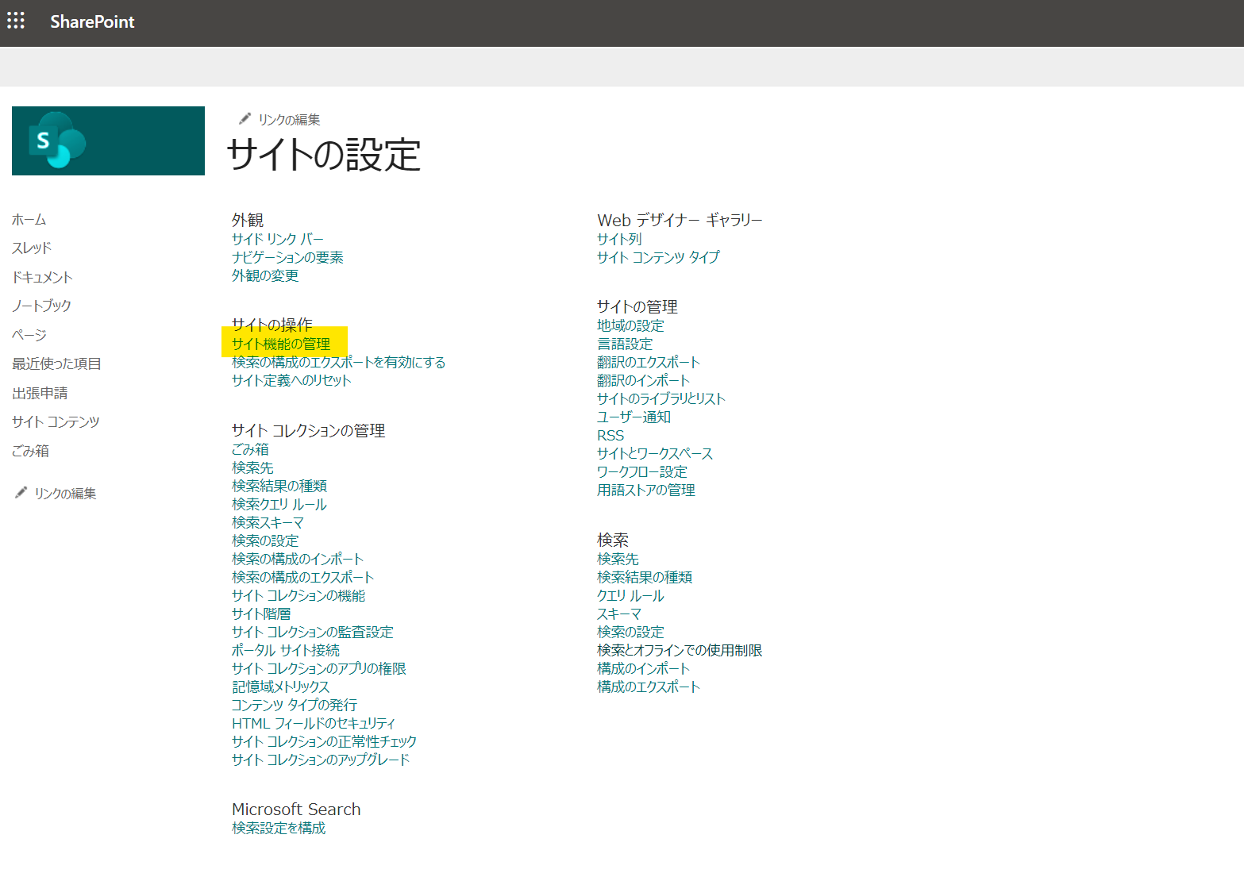Screen dimensions: 1244x877
Task: Click リンクの編集 text above page title
Action: pos(289,120)
